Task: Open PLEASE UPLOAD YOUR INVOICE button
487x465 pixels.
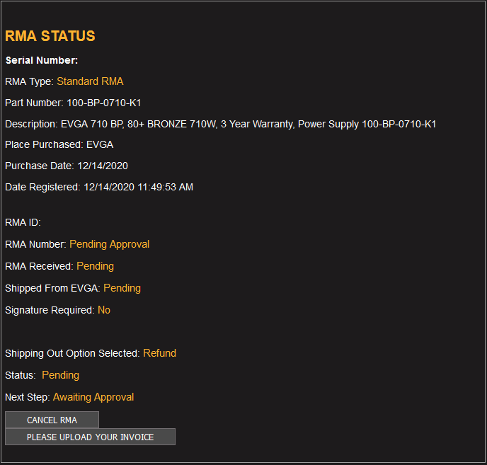Action: [90, 437]
